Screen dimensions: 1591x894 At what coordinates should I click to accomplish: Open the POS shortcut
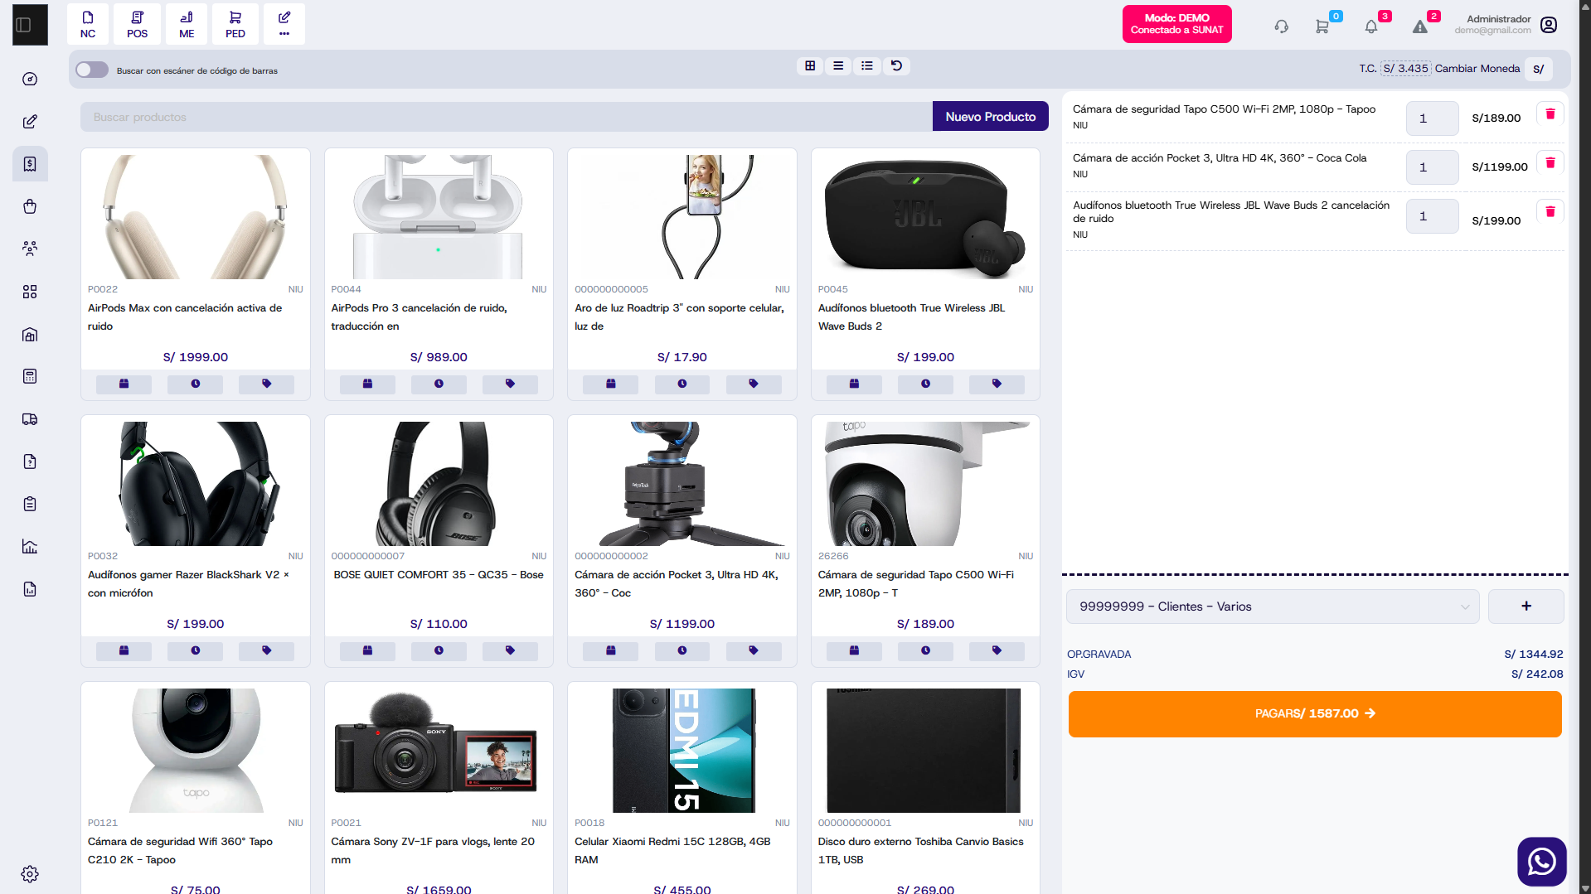coord(138,25)
